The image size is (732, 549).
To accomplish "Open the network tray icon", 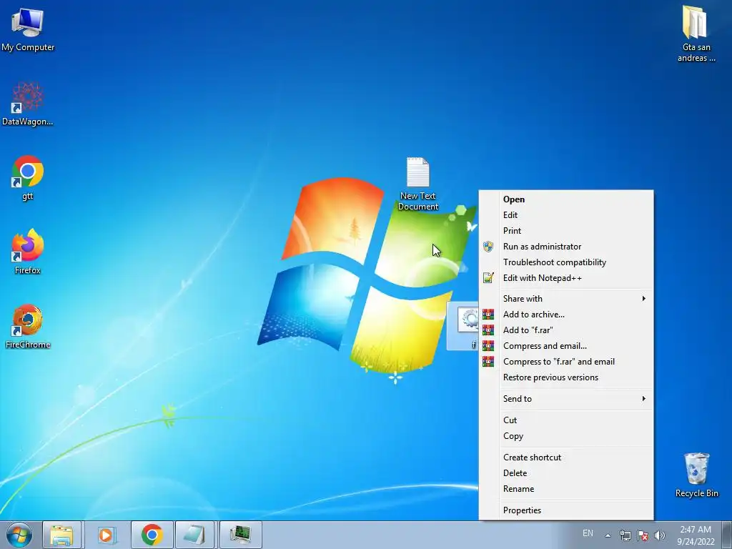I will pos(625,535).
